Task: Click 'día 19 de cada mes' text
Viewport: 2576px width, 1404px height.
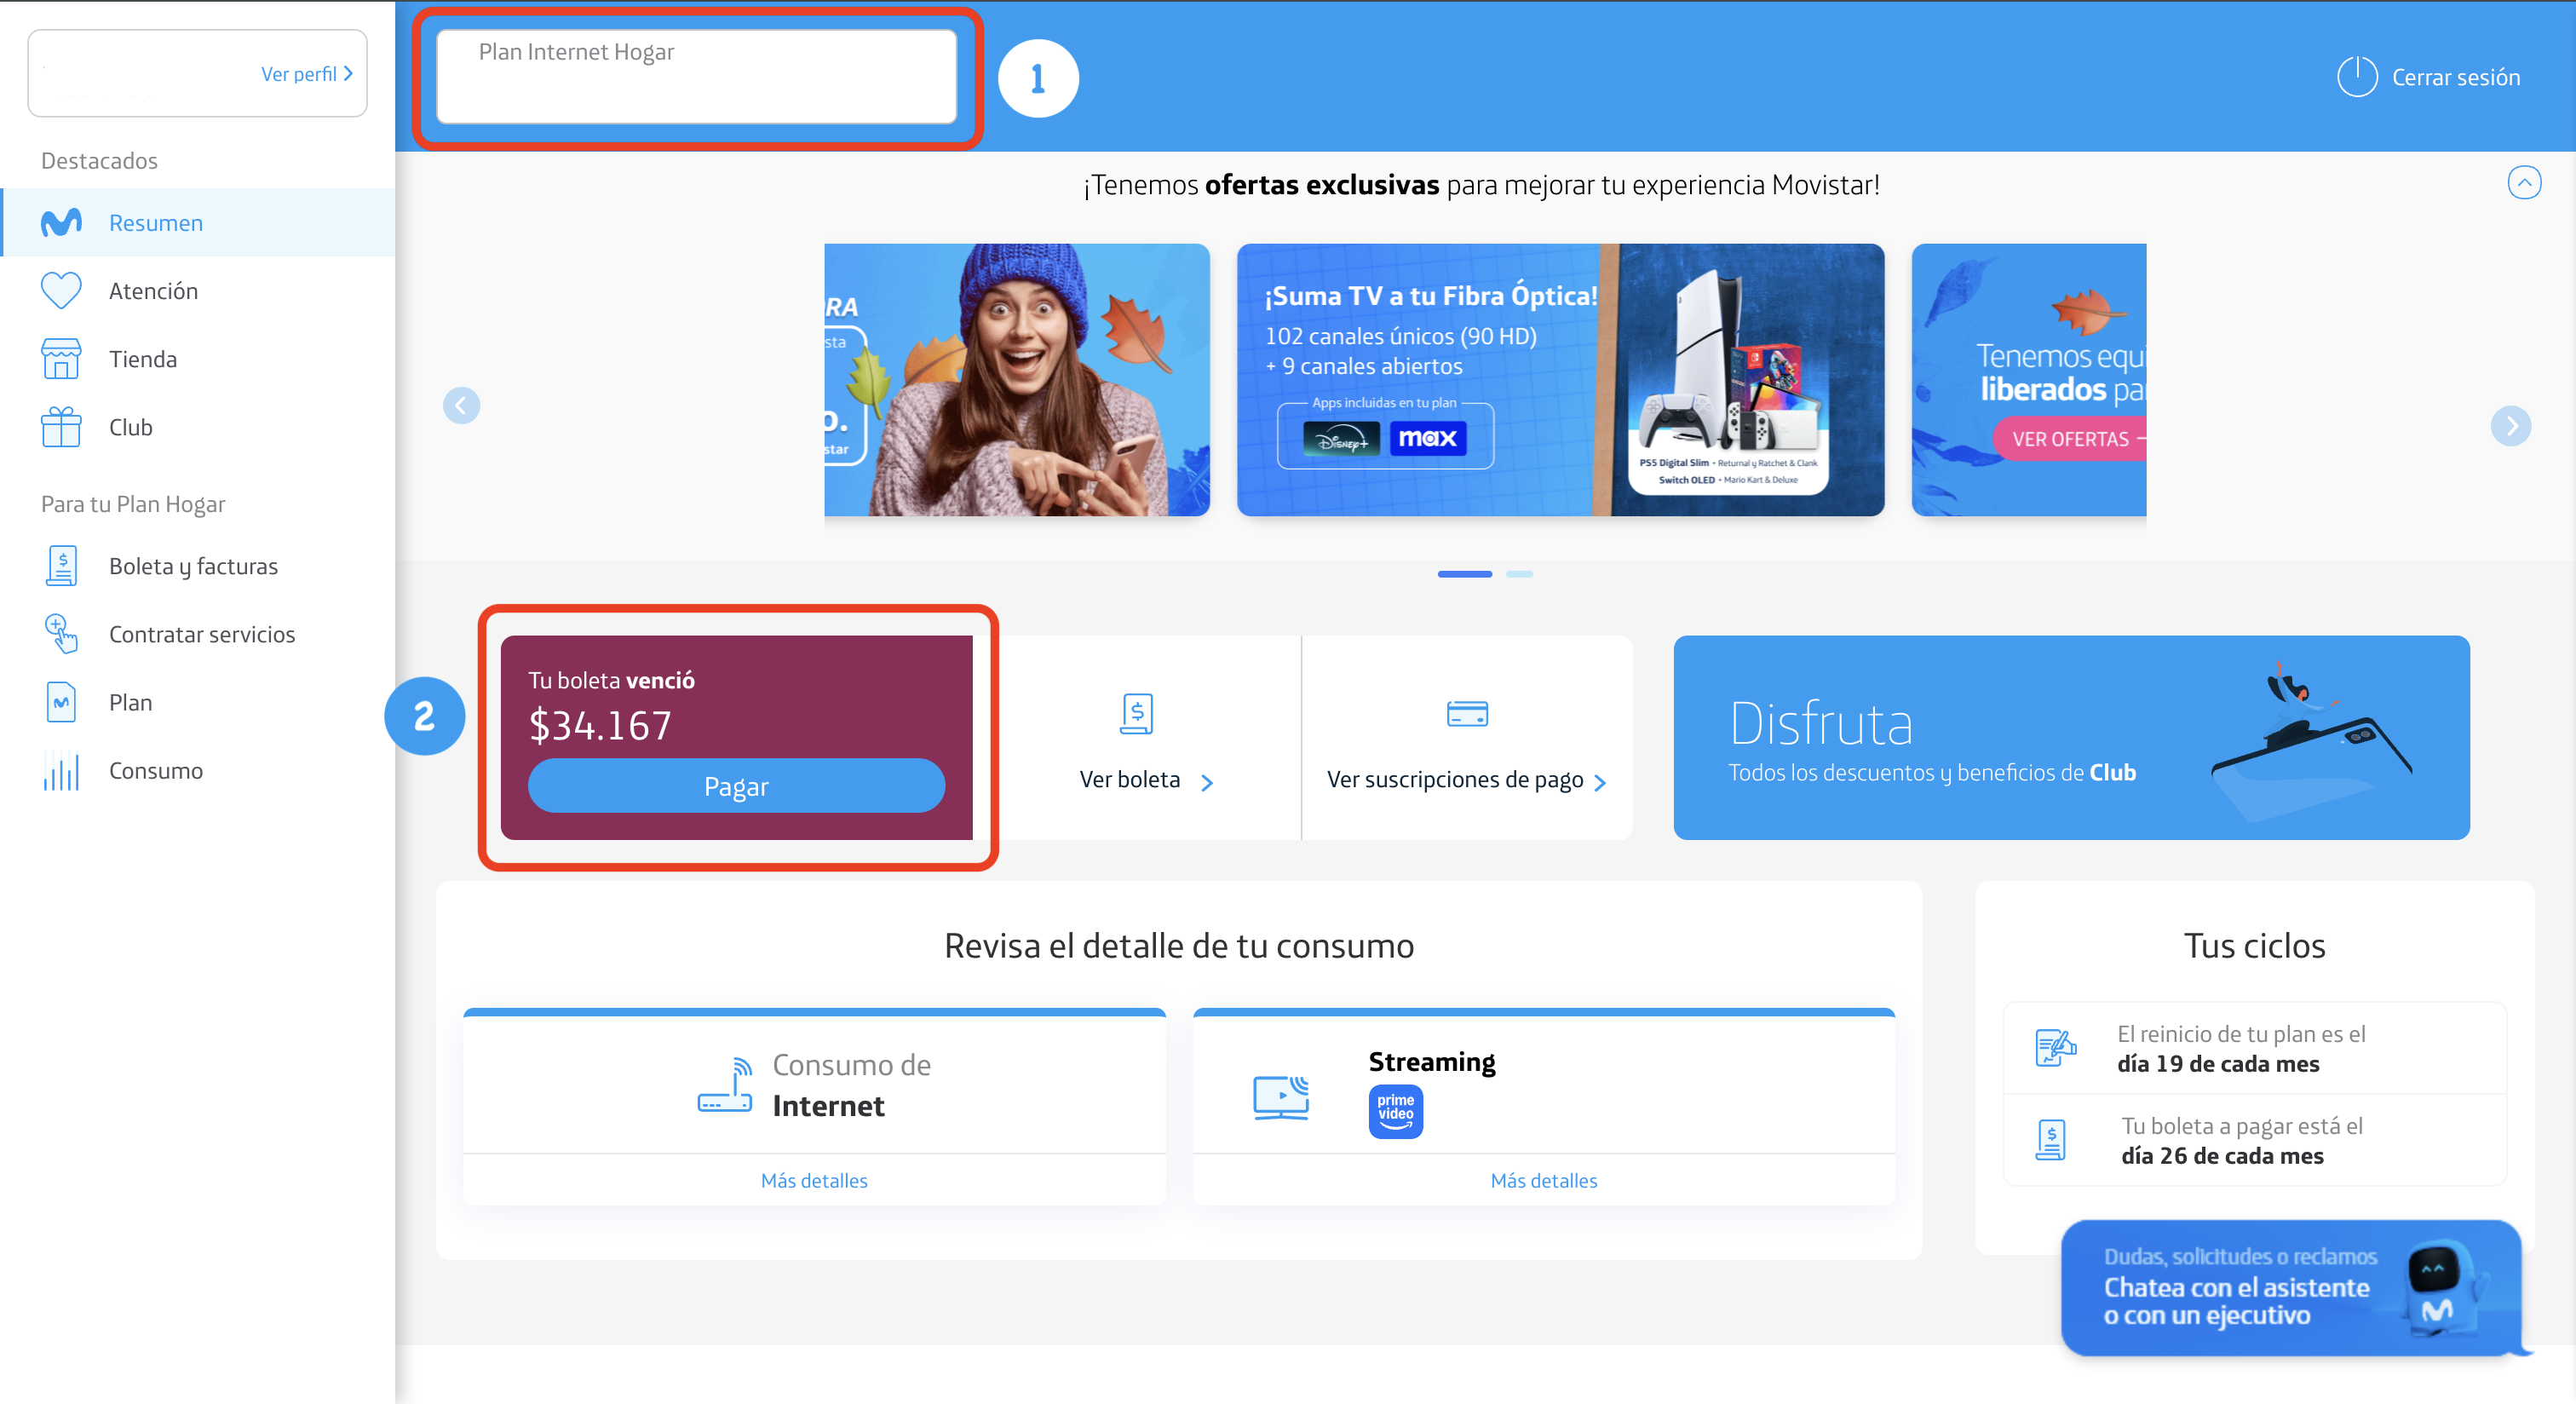Action: [2218, 1064]
